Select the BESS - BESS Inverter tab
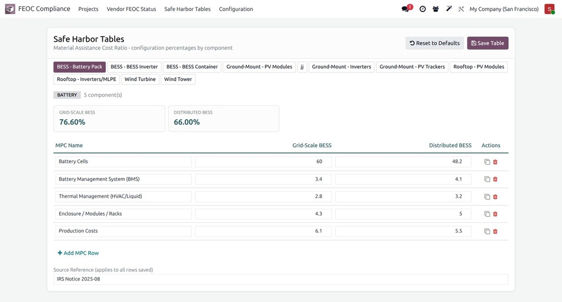Screen dimensions: 562x302 point(134,66)
